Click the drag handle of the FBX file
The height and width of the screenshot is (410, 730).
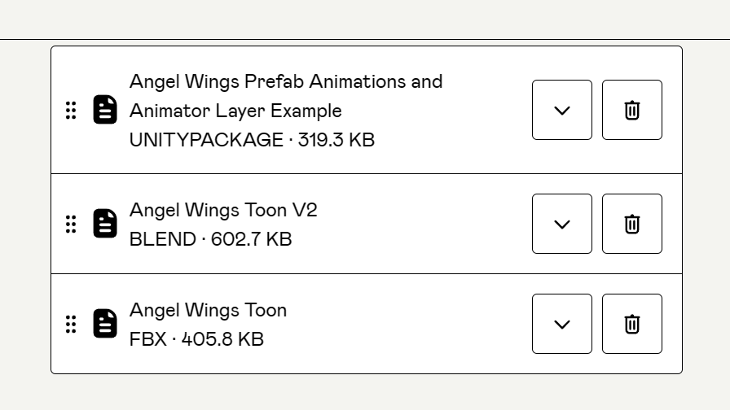pos(71,324)
